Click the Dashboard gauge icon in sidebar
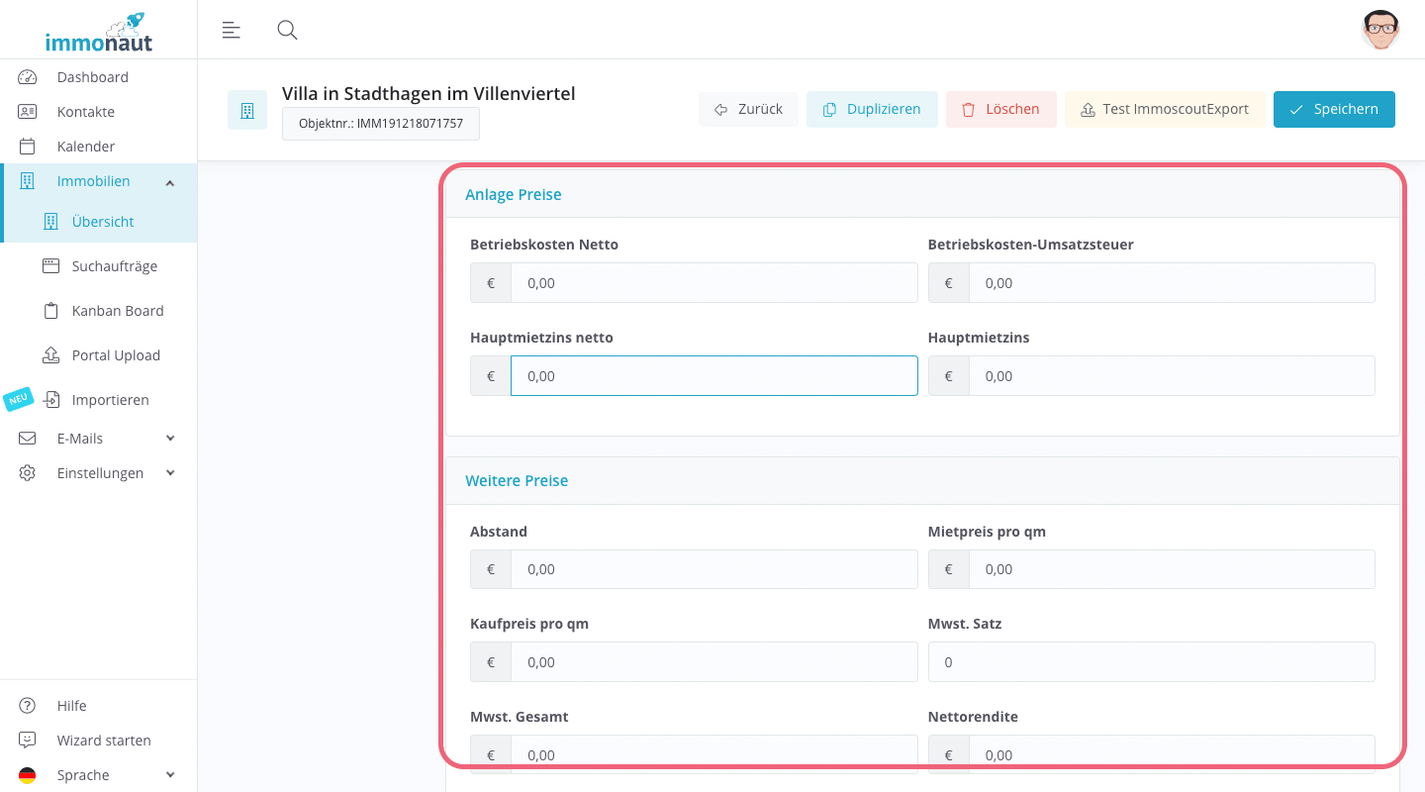 click(x=28, y=77)
